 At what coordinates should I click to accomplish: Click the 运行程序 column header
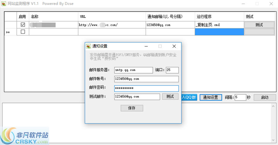coord(220,17)
